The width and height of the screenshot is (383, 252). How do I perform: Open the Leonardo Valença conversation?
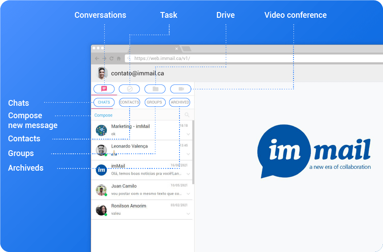(x=142, y=150)
